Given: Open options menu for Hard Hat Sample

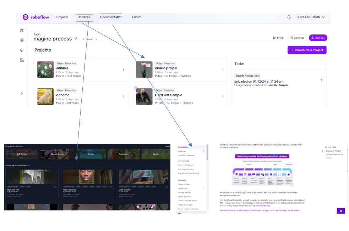Looking at the screenshot, I should [222, 97].
